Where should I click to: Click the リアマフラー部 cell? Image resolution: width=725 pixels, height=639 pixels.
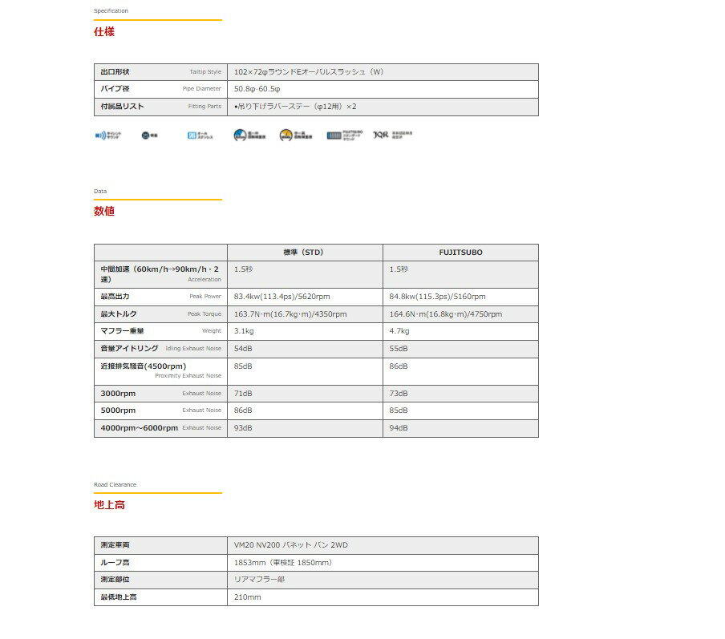(383, 580)
